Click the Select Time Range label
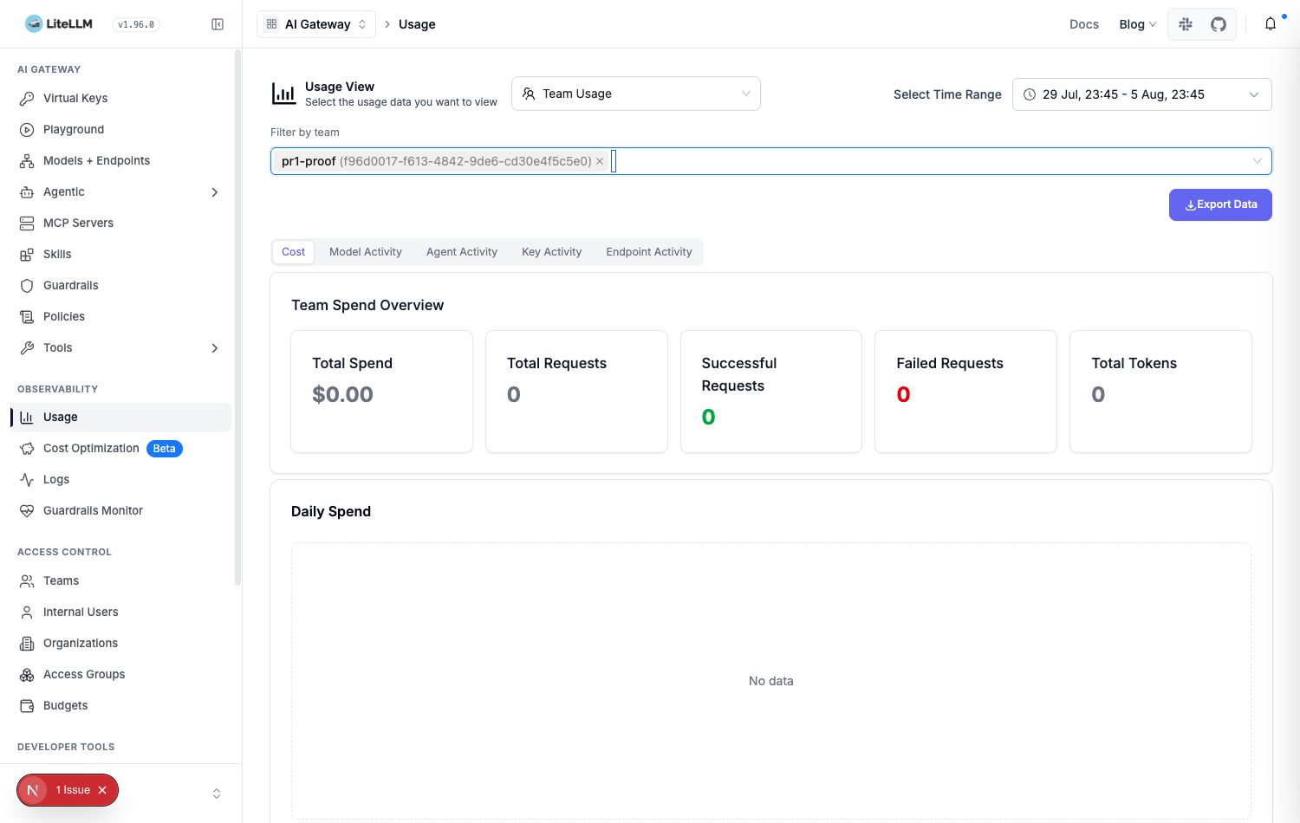 (947, 94)
